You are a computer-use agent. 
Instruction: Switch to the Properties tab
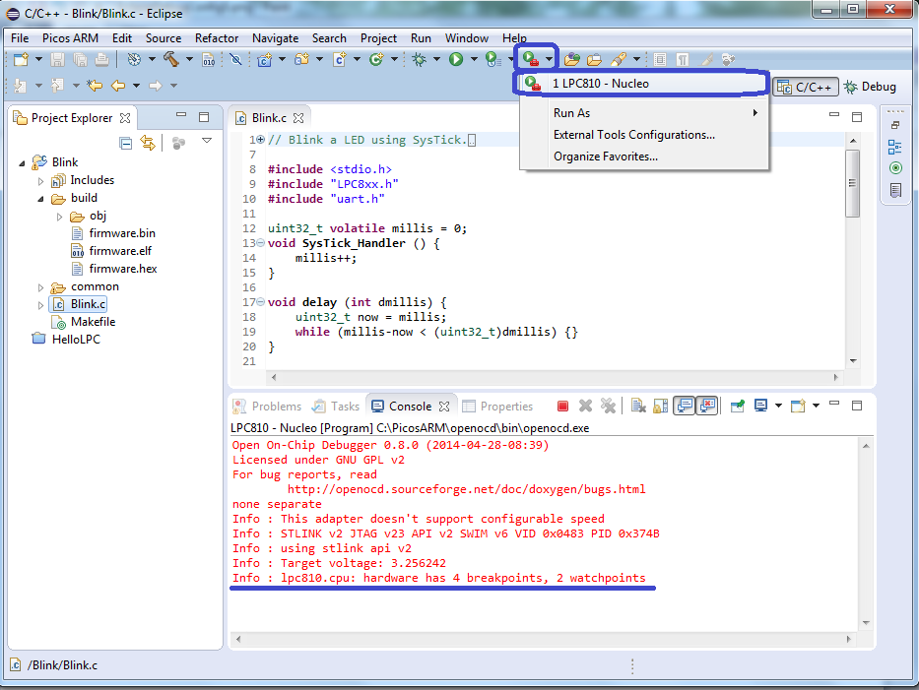497,406
